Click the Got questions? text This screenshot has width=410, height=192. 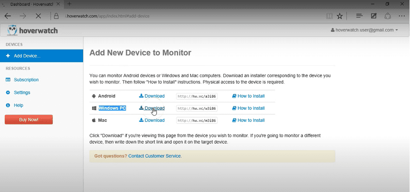click(x=111, y=156)
